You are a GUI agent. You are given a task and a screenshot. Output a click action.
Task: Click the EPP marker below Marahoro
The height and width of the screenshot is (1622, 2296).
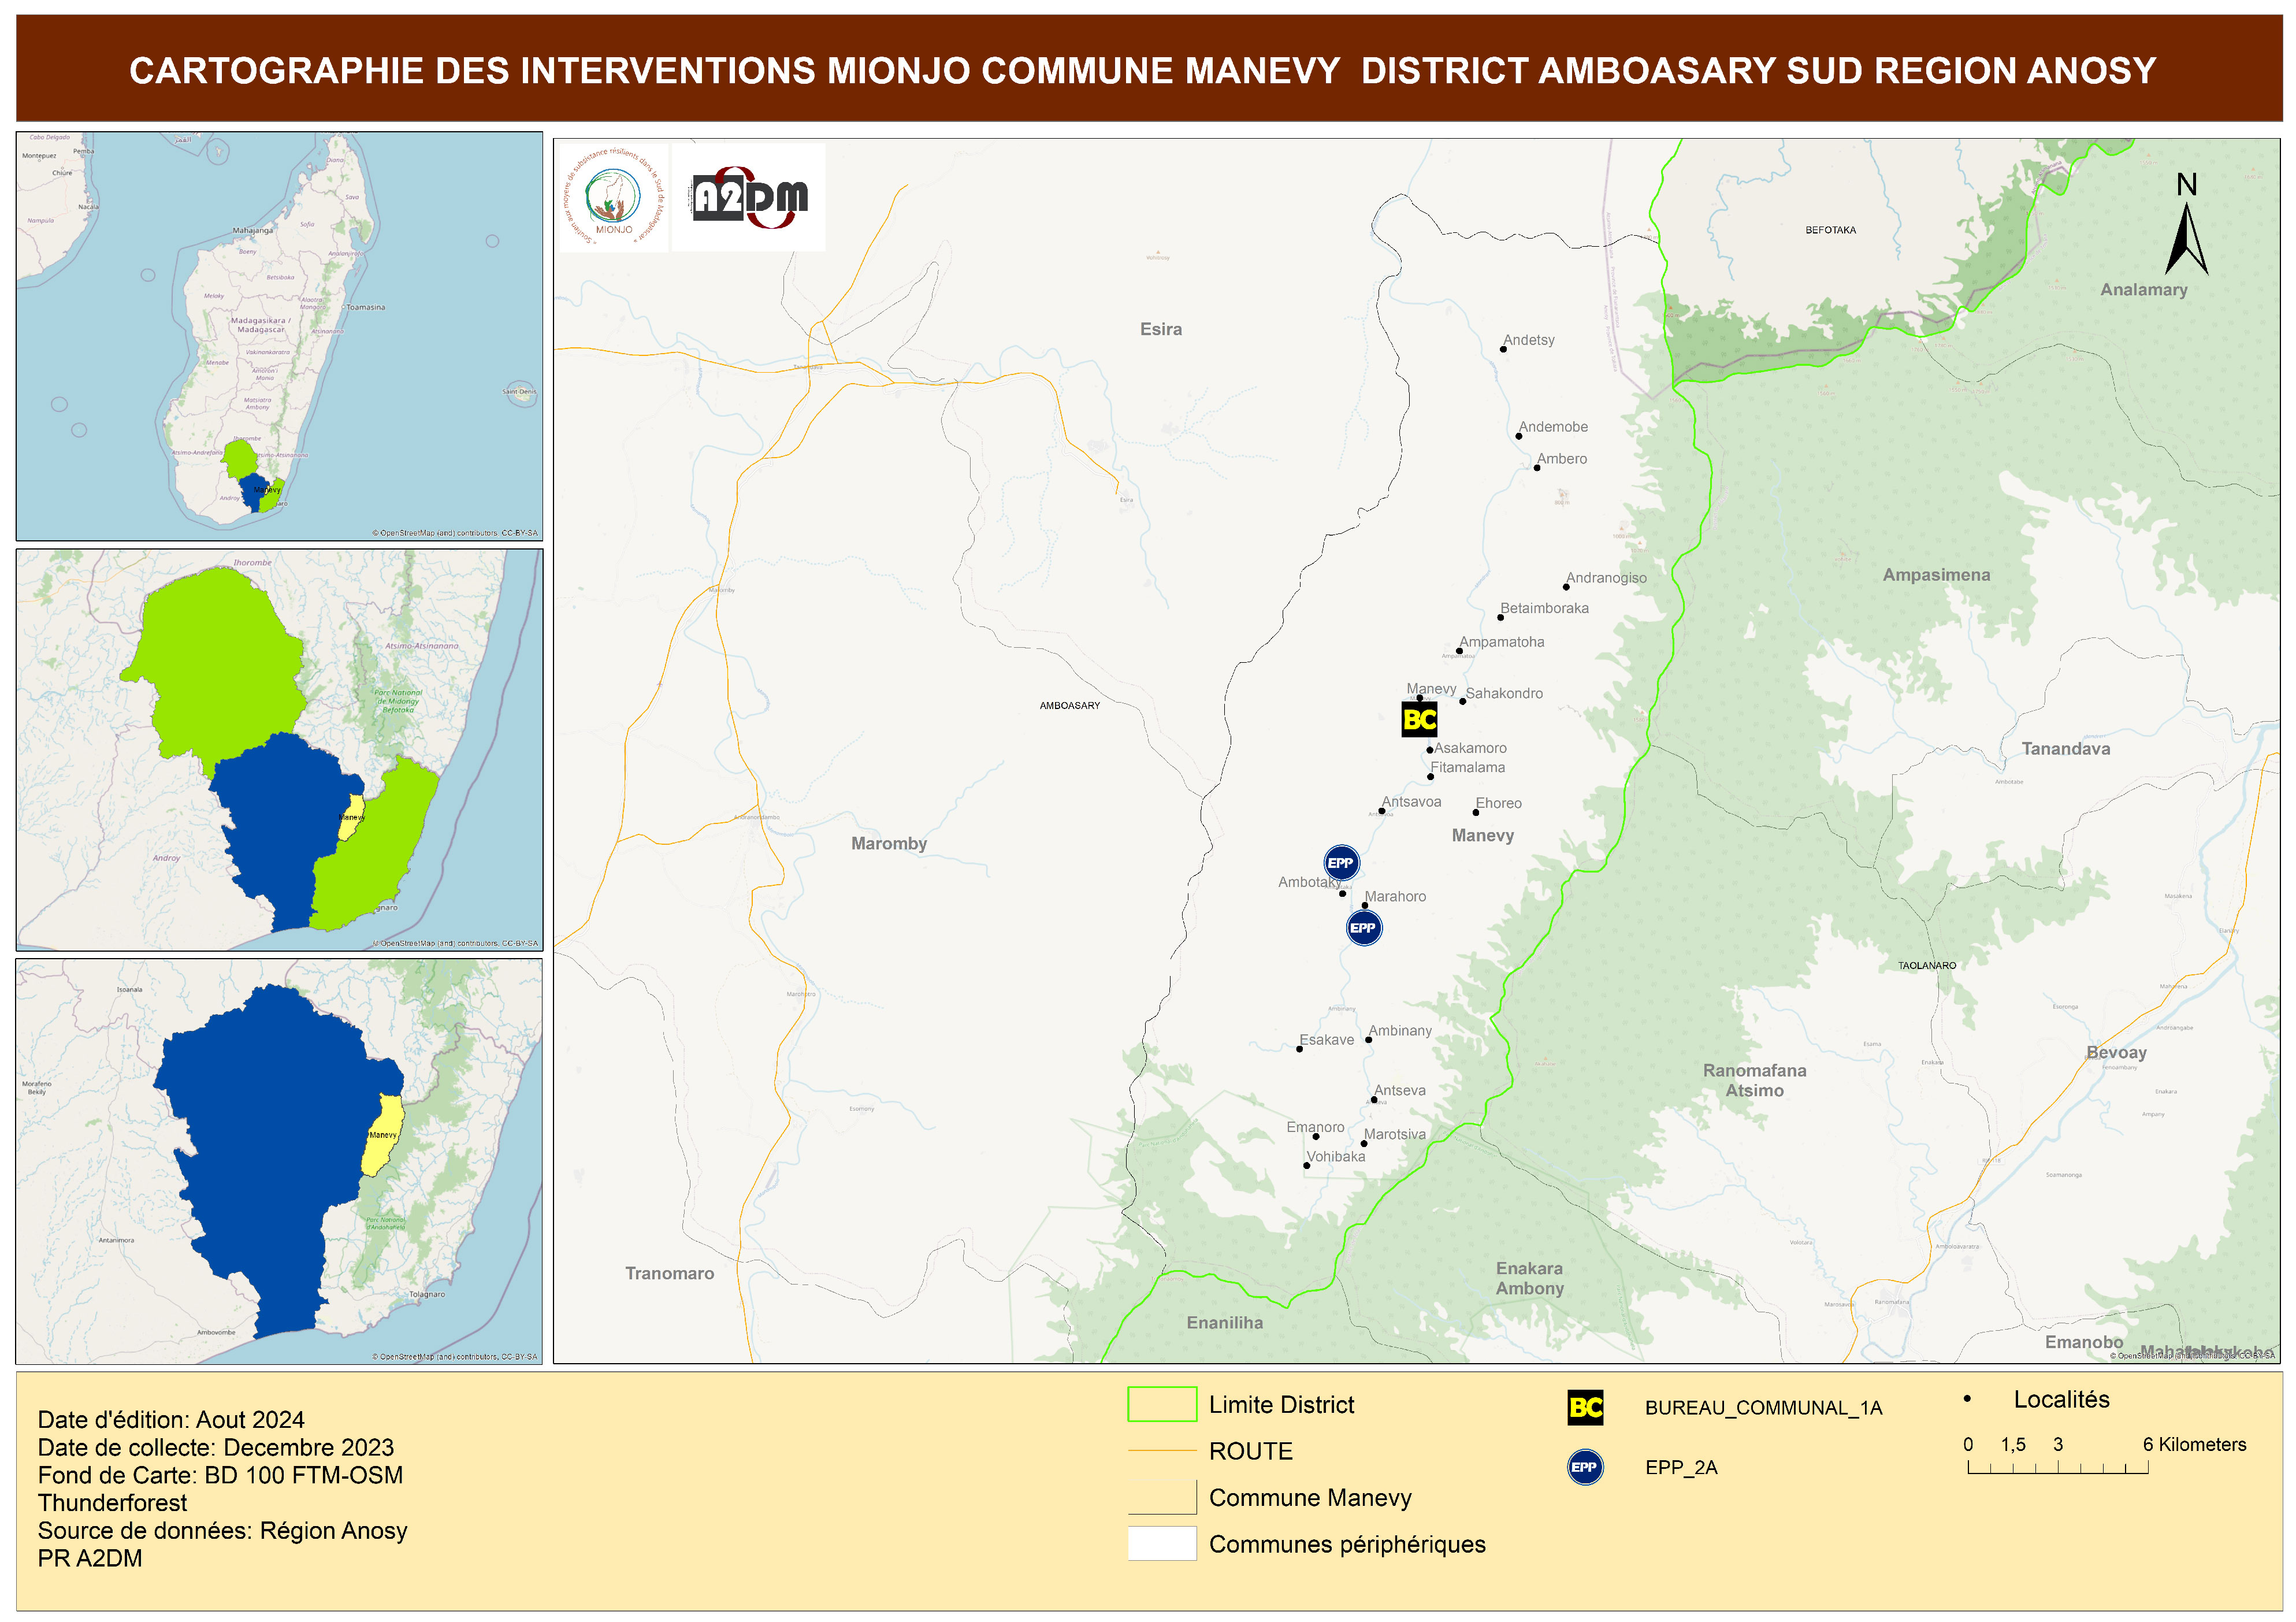tap(1363, 928)
